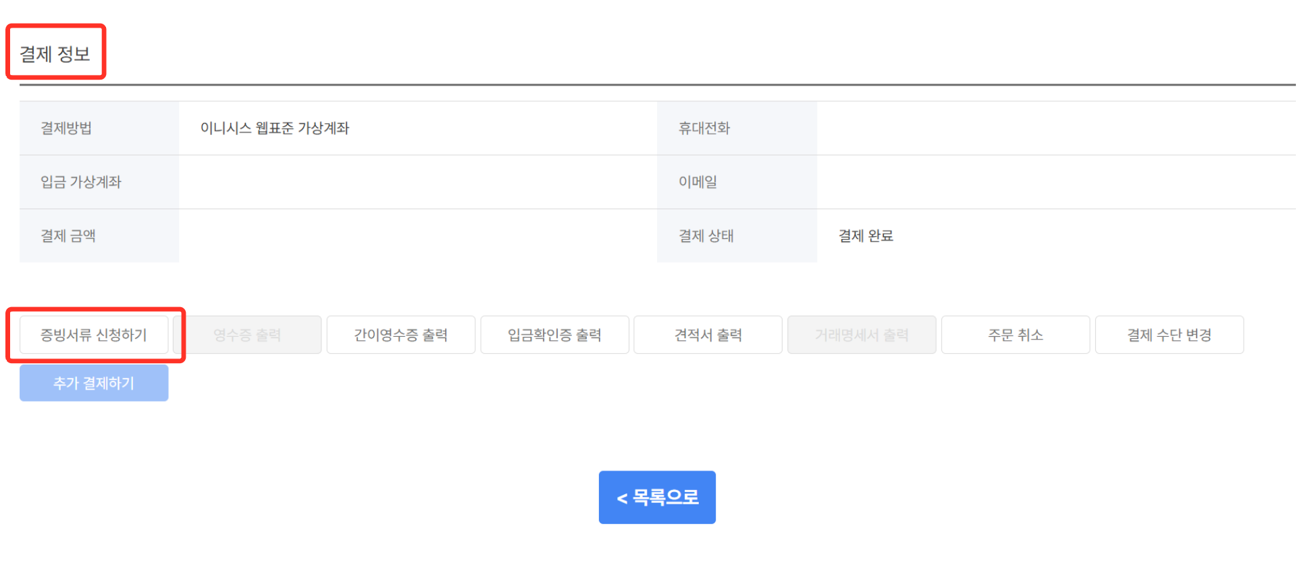Screen dimensions: 1308x561
Task: Select the 결제 완료 status text
Action: tap(866, 236)
